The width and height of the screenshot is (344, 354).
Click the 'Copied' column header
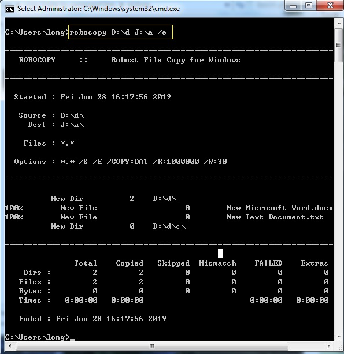point(130,263)
